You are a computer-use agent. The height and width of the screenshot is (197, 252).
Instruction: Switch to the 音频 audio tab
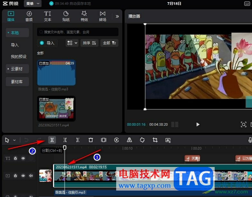pyautogui.click(x=29, y=16)
